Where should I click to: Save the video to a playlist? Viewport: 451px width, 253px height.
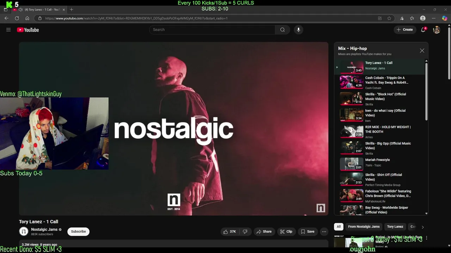308,232
